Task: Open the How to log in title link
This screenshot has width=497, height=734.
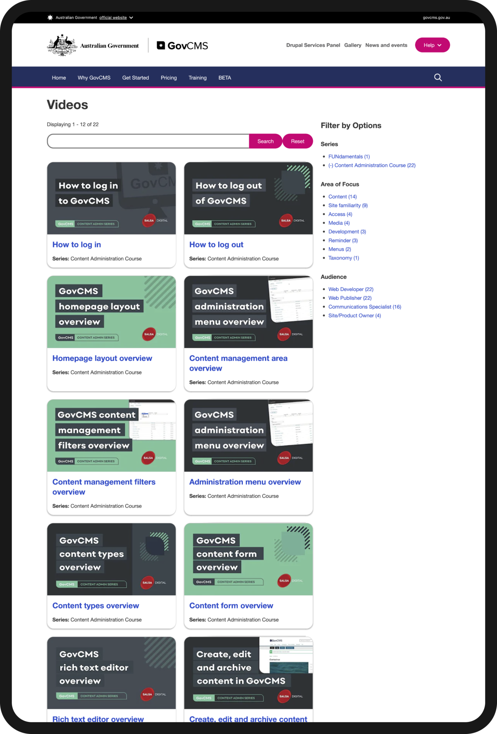Action: (x=77, y=245)
